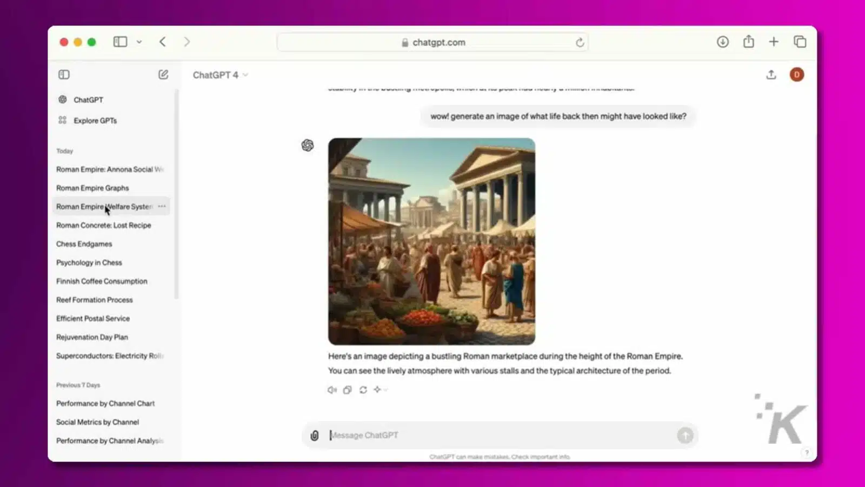The width and height of the screenshot is (865, 487).
Task: Open the Chess Endgames conversation
Action: point(84,244)
